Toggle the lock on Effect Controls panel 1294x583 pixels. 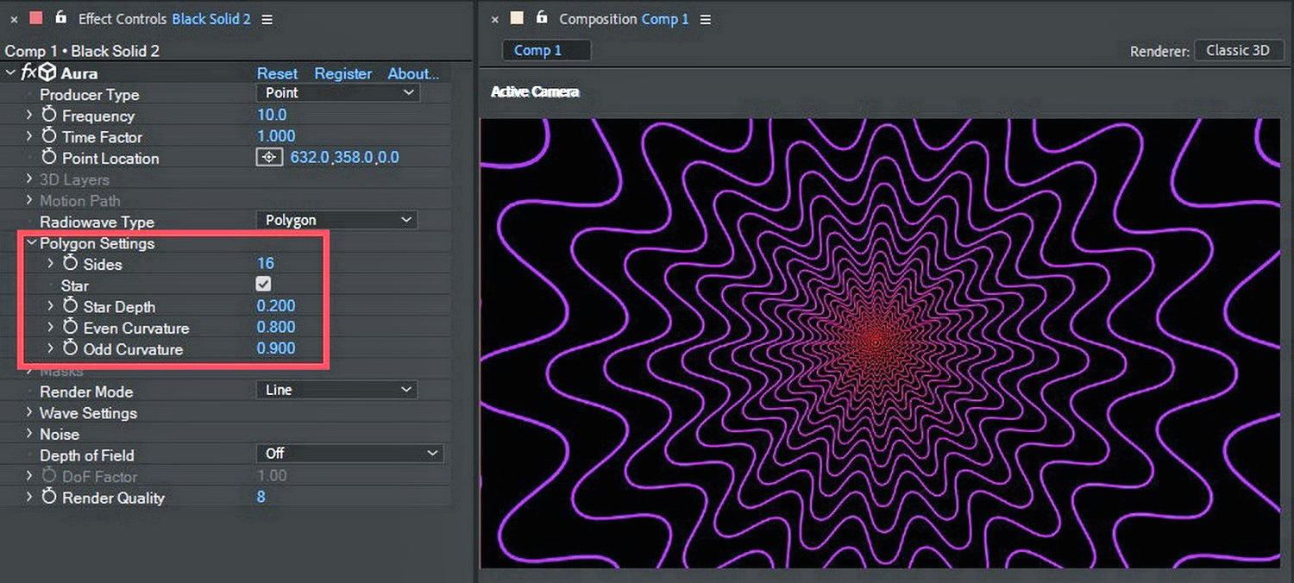(x=60, y=17)
